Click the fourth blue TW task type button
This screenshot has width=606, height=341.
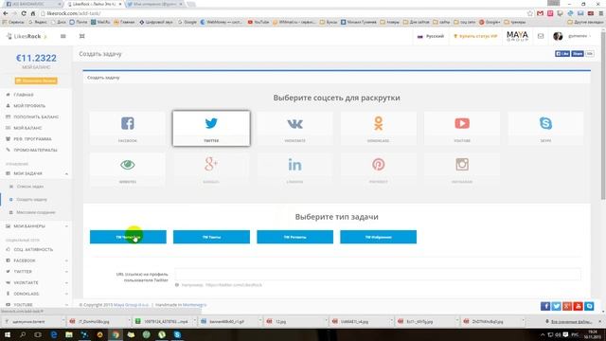coord(379,237)
